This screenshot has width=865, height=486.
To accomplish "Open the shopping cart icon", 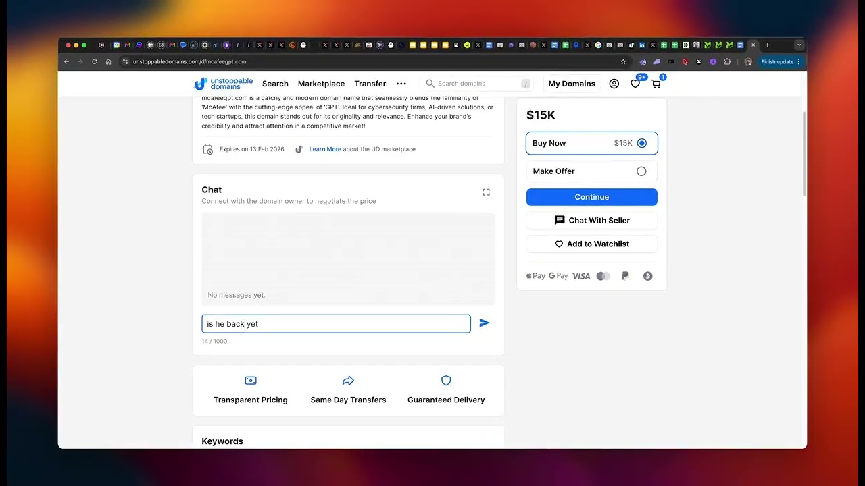I will tap(656, 84).
